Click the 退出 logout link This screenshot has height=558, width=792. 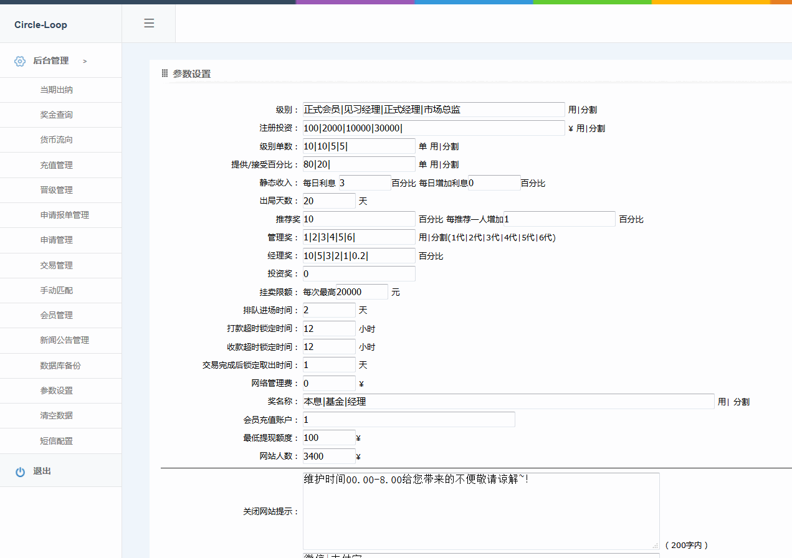coord(42,471)
